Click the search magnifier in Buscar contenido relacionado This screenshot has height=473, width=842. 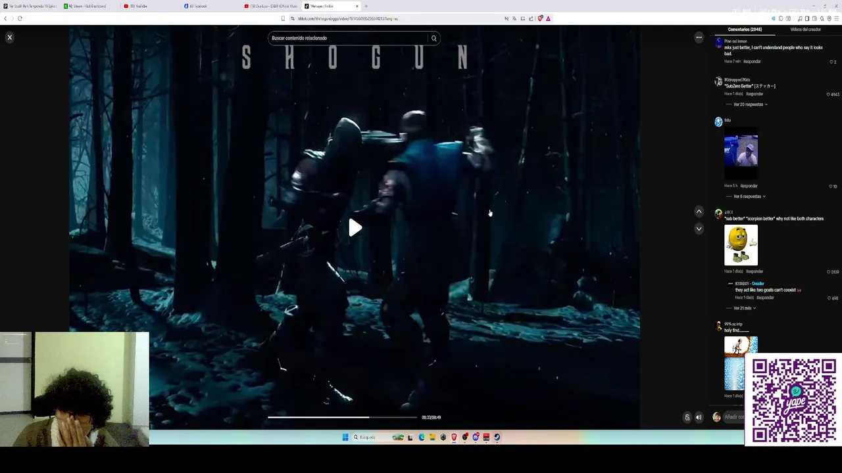point(433,38)
